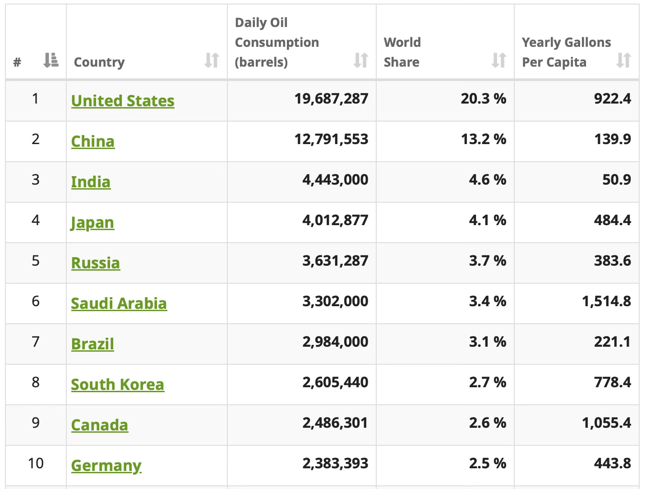Click the 383.6 per capita value
This screenshot has width=646, height=489.
[613, 261]
